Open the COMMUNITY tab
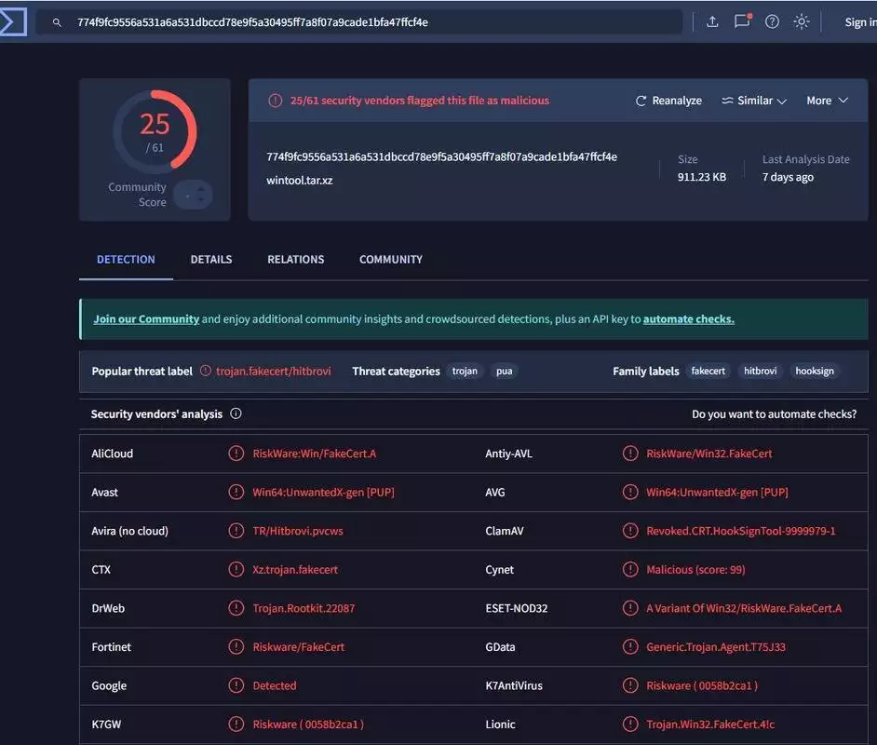 pos(391,260)
